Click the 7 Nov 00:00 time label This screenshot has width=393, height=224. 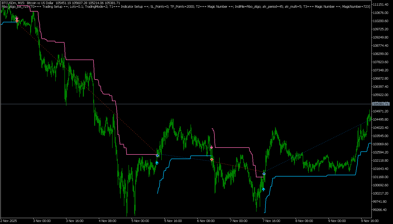[x=239, y=221]
